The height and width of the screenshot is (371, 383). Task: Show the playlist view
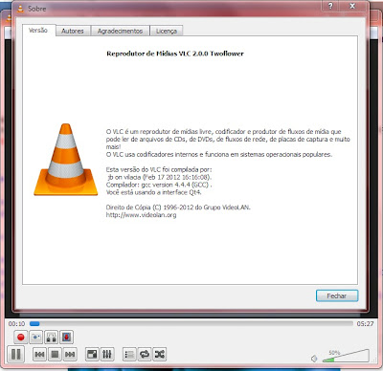pyautogui.click(x=129, y=354)
